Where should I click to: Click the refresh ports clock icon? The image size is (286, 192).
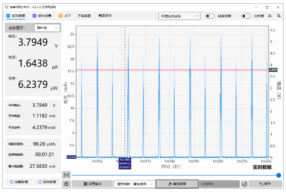click(244, 184)
